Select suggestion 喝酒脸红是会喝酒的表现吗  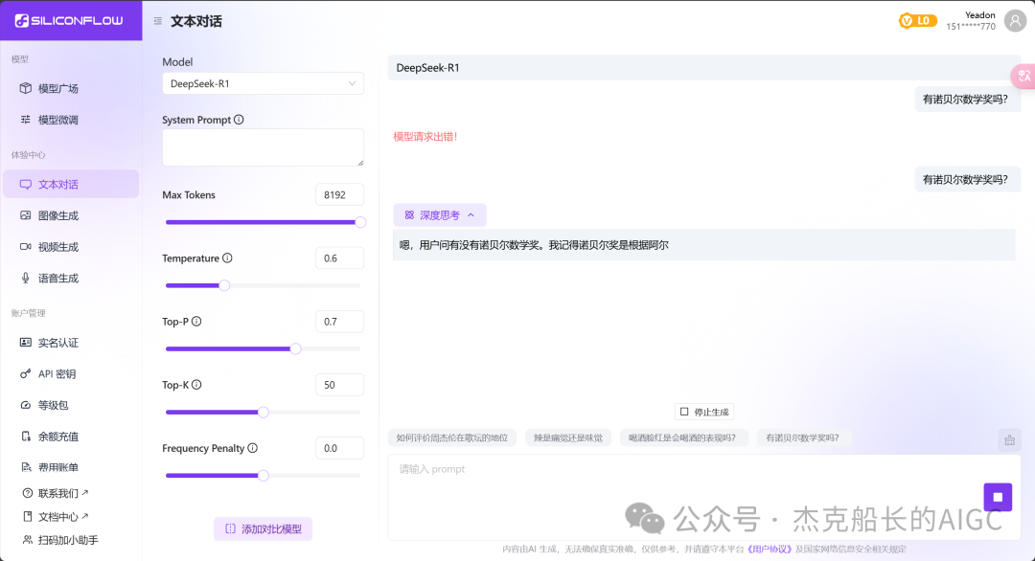point(682,438)
